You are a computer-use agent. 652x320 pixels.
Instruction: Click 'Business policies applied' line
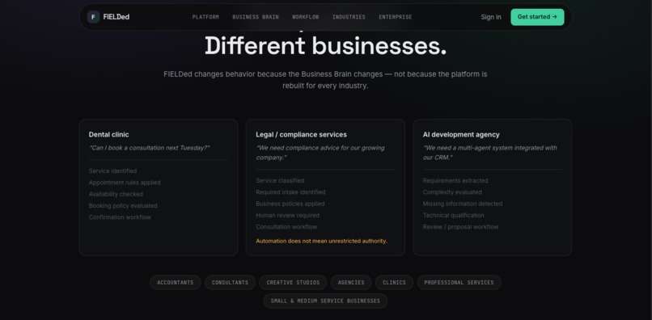(x=290, y=204)
